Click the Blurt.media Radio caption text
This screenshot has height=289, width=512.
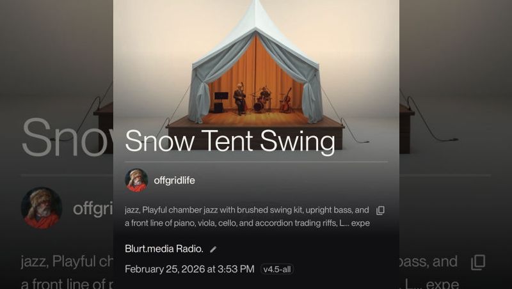[164, 249]
